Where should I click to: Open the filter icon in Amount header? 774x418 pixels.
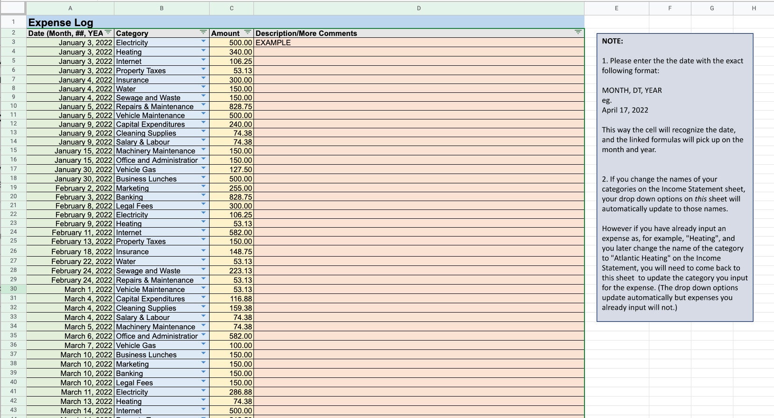click(x=248, y=32)
